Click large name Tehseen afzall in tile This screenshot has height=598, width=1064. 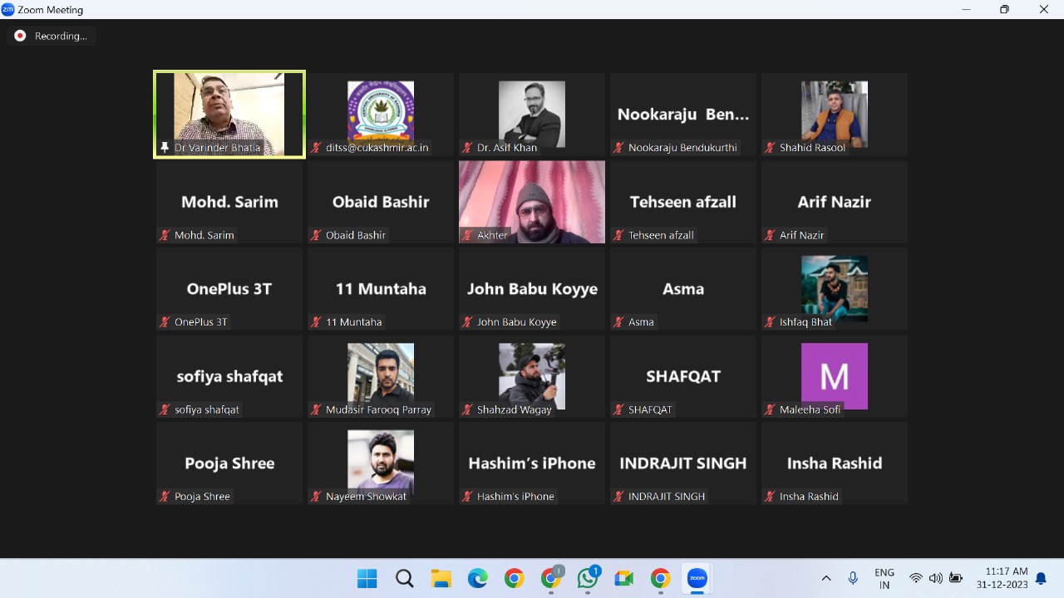coord(683,202)
